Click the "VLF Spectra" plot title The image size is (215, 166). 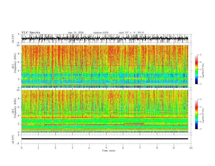[x=31, y=33]
